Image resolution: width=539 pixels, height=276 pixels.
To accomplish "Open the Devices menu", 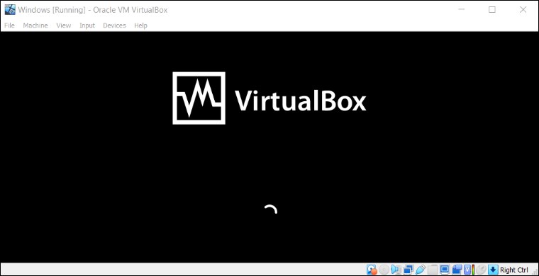I will 114,25.
